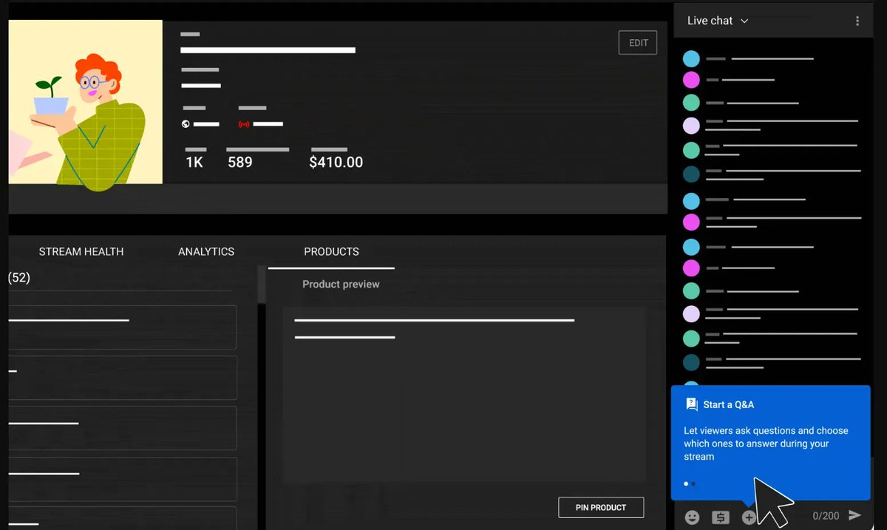Viewport: 887px width, 530px height.
Task: Click the stream thumbnail showing the plant illustration
Action: tap(85, 102)
